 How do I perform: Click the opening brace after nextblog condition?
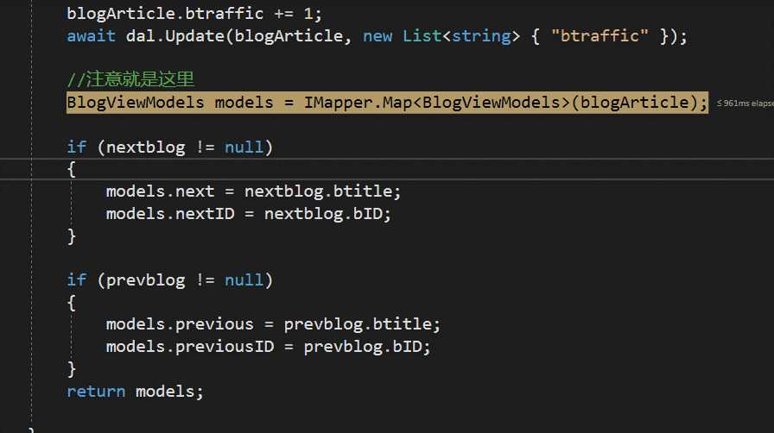click(x=72, y=169)
